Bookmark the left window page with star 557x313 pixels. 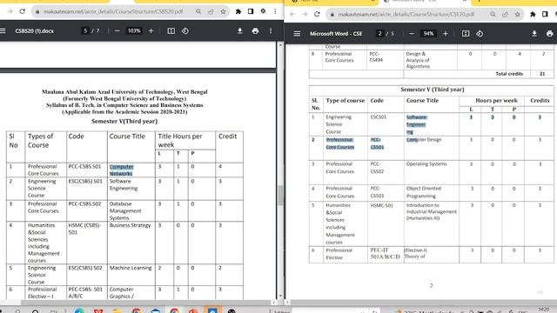tap(223, 11)
